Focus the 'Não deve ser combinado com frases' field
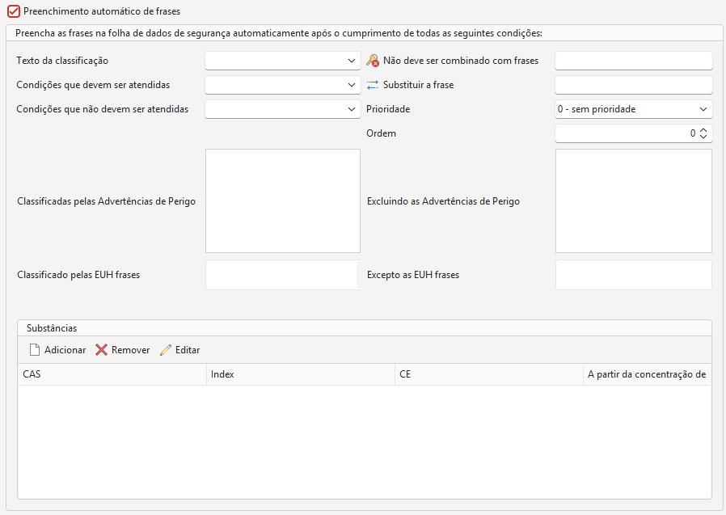Image resolution: width=726 pixels, height=515 pixels. click(x=633, y=61)
